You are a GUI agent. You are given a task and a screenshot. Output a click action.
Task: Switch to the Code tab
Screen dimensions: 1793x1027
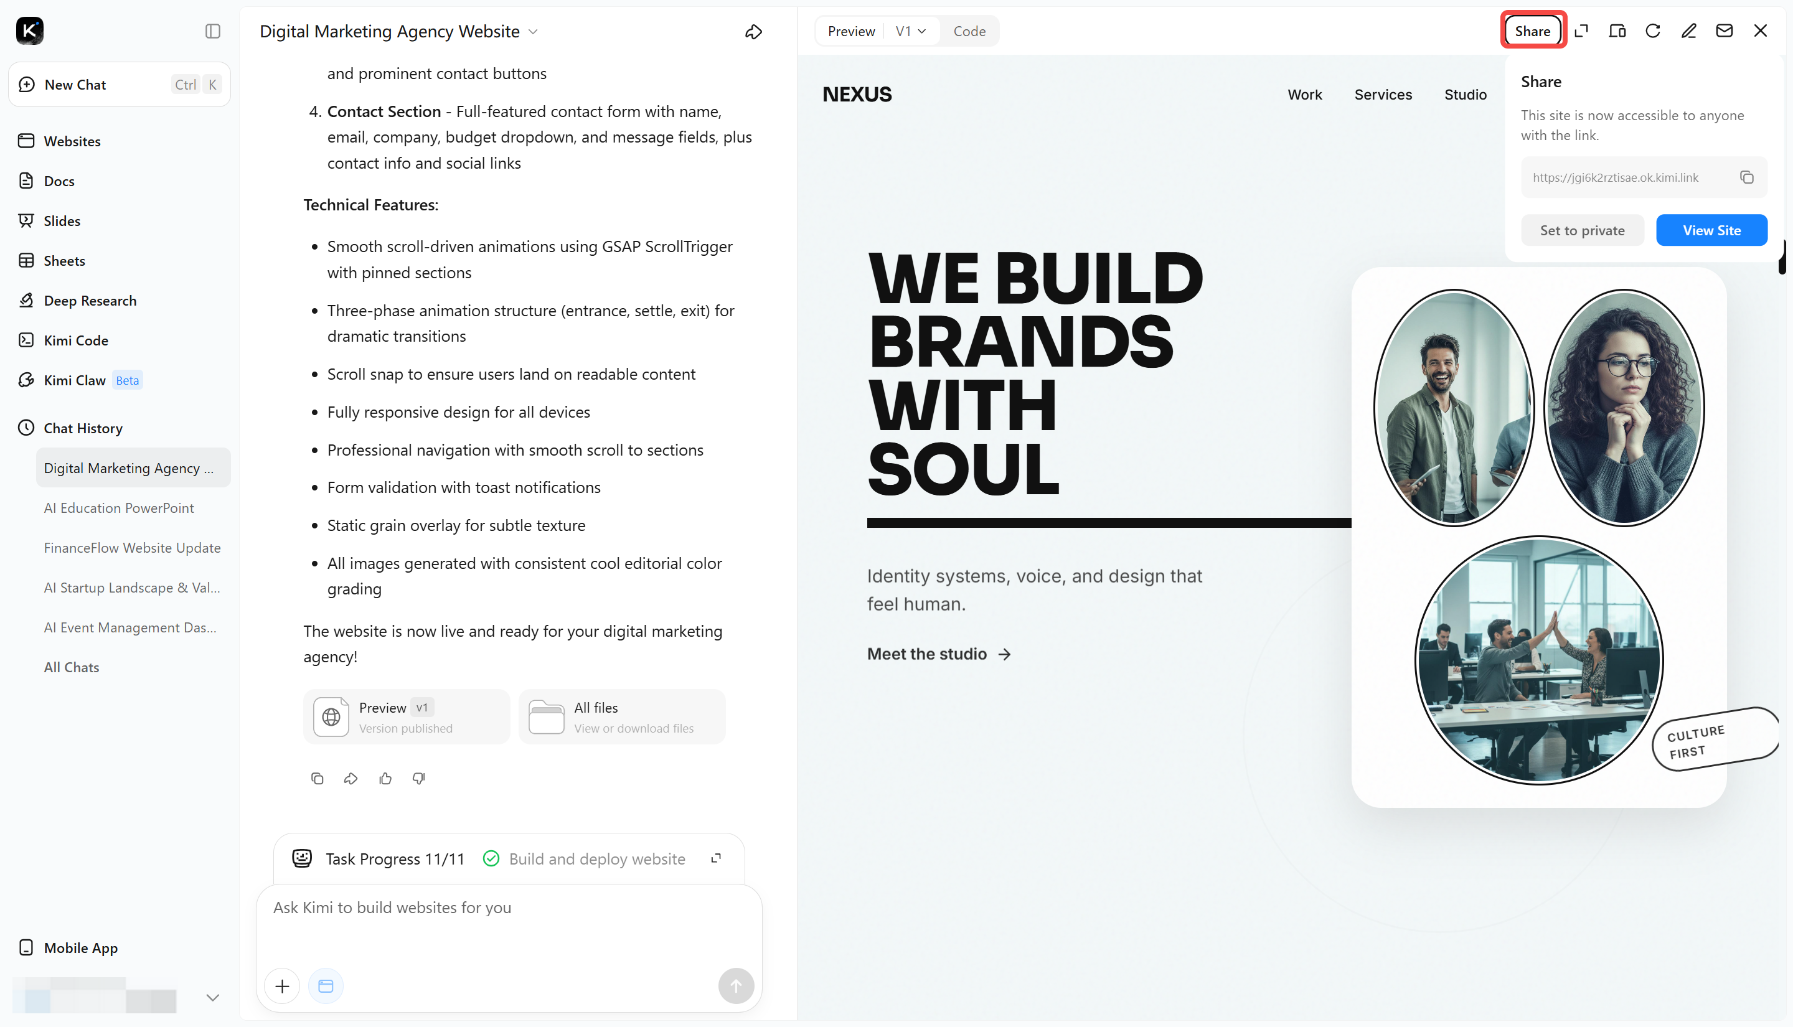(x=969, y=31)
